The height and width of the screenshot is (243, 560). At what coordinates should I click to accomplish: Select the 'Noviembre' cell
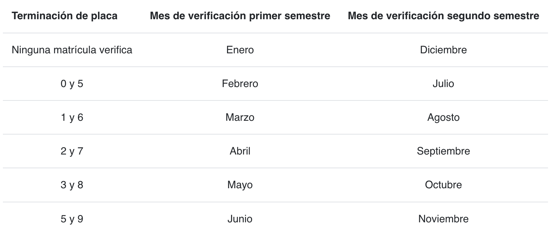443,219
